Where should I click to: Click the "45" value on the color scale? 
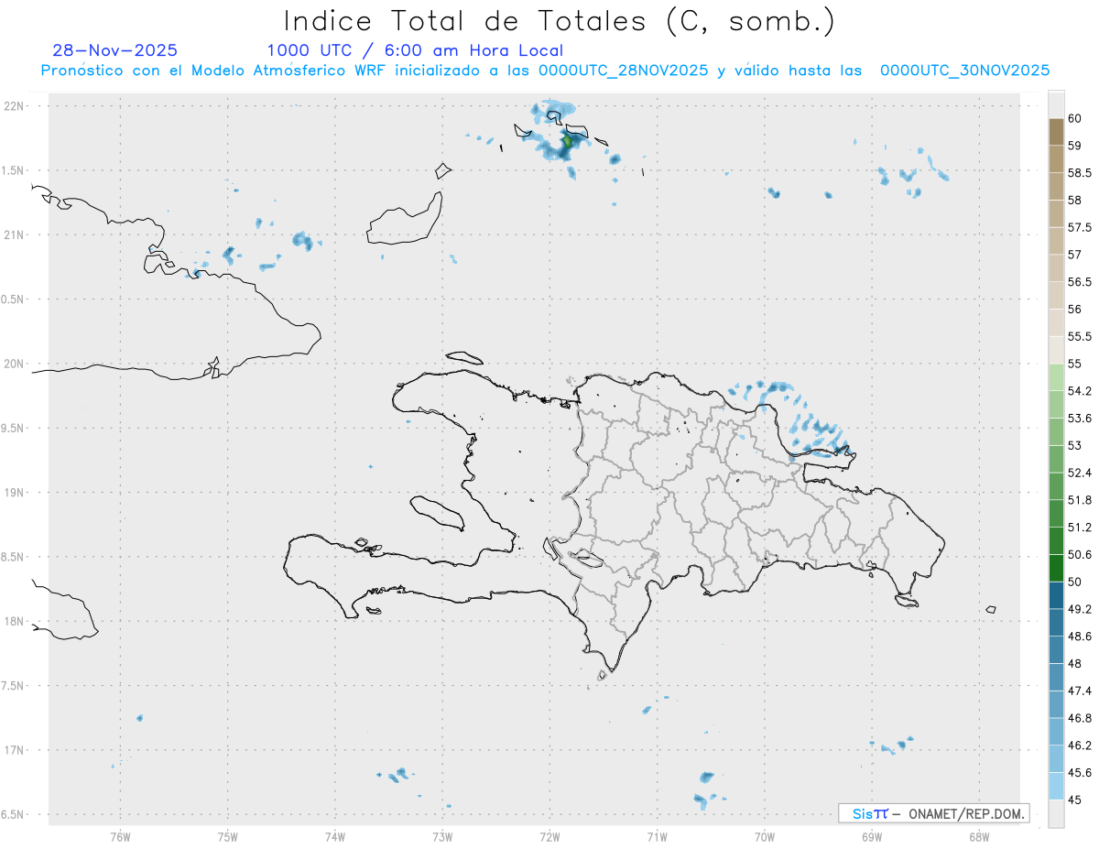coord(1075,800)
